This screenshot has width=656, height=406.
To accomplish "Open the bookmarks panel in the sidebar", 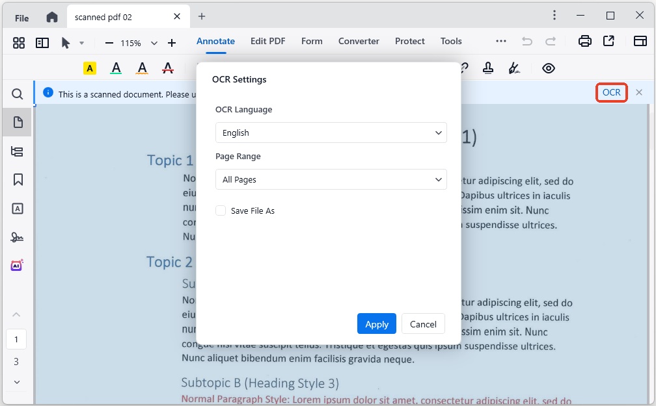I will [x=17, y=179].
